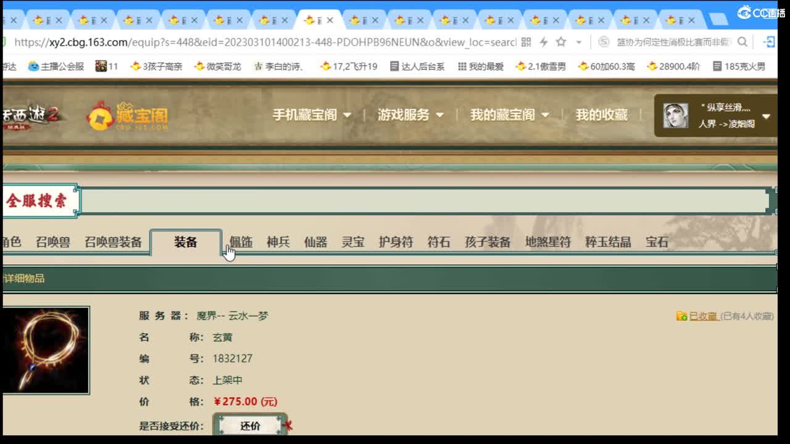Viewport: 790px width, 444px height.
Task: Open the 185克火男 bookmark
Action: (x=739, y=66)
